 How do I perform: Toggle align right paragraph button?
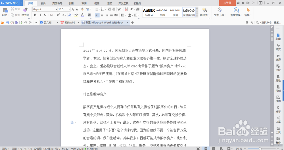107,15
